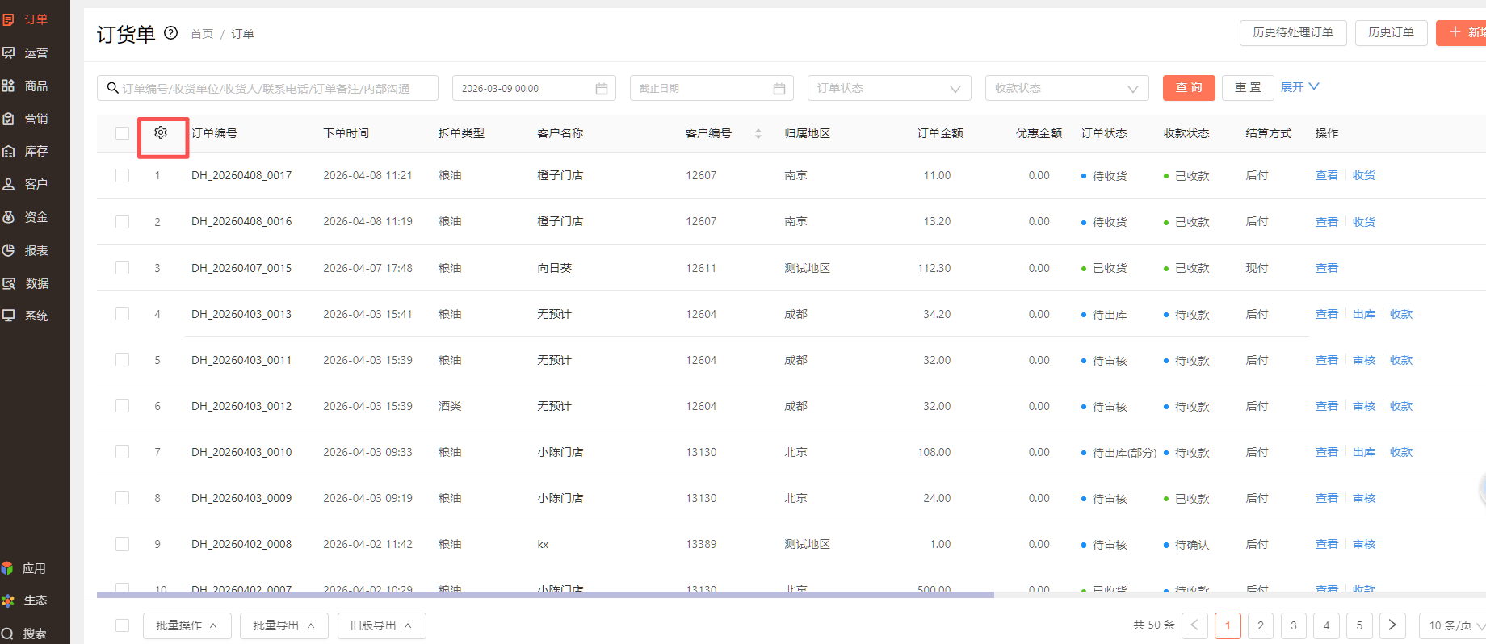Open the 库存 warehouse icon

pyautogui.click(x=8, y=151)
